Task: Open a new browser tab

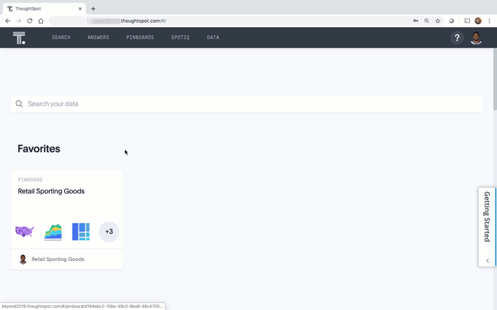Action: click(x=93, y=9)
